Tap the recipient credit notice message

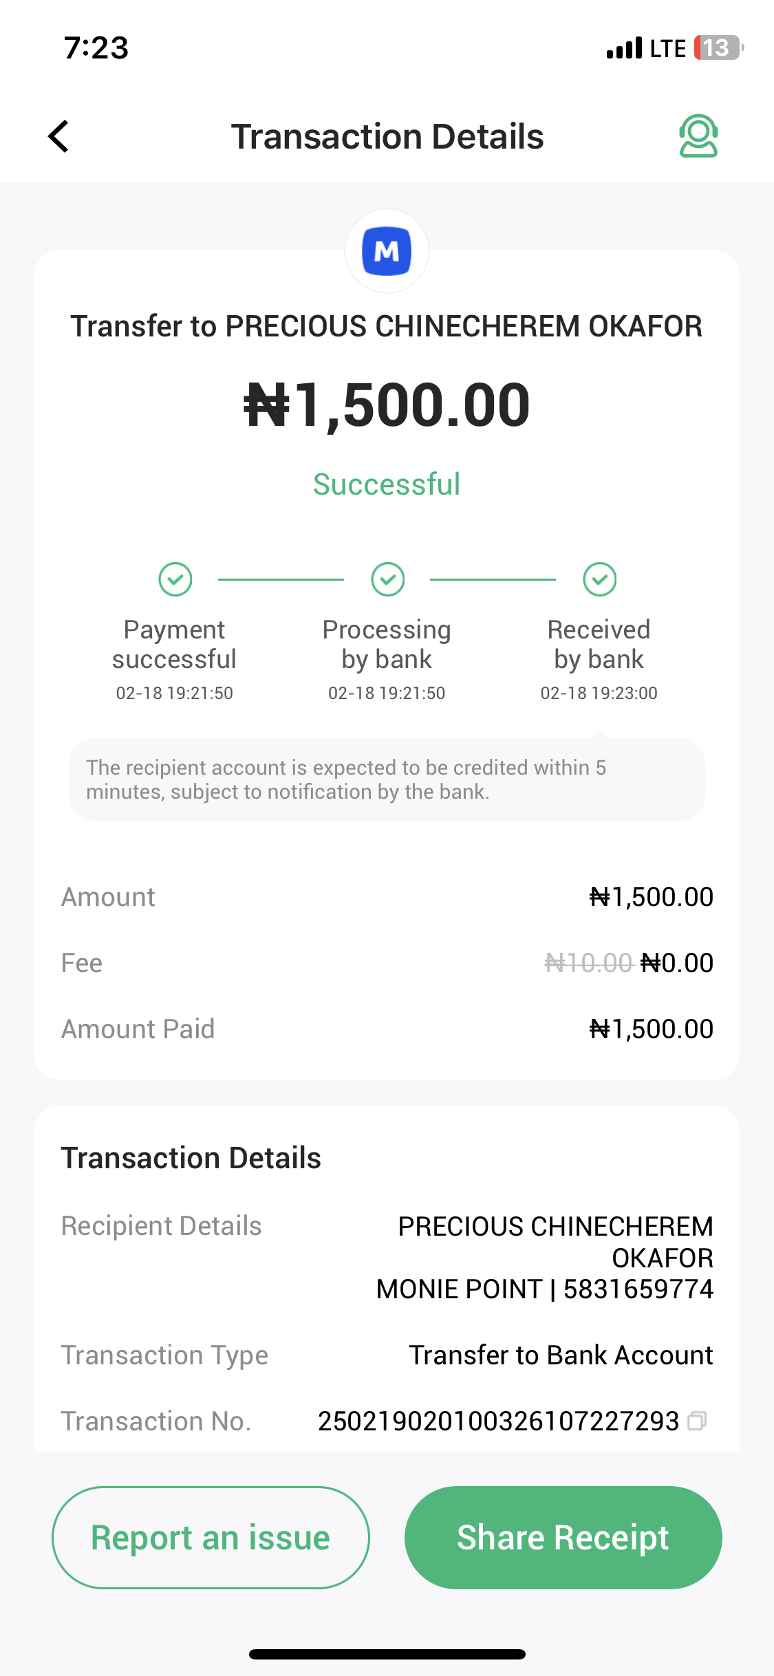387,780
